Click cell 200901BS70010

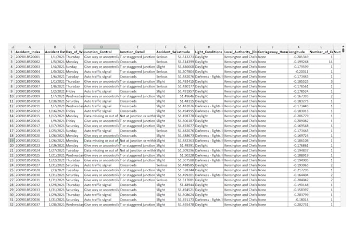tap(30, 101)
